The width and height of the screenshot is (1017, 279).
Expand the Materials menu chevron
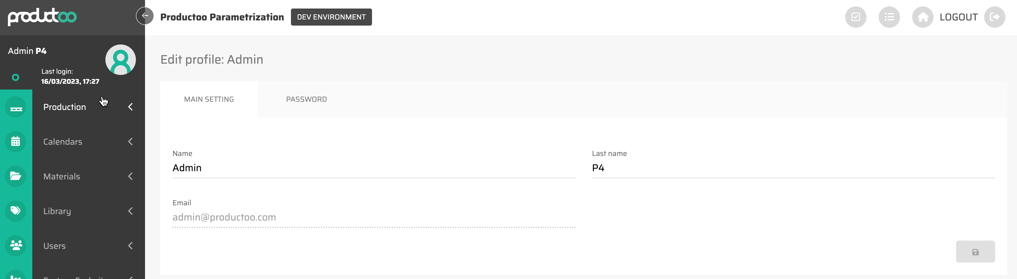click(130, 176)
